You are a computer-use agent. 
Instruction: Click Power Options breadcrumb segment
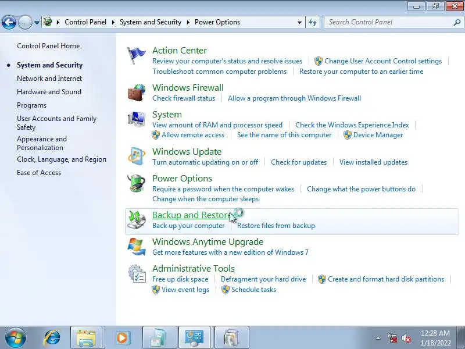tap(217, 22)
